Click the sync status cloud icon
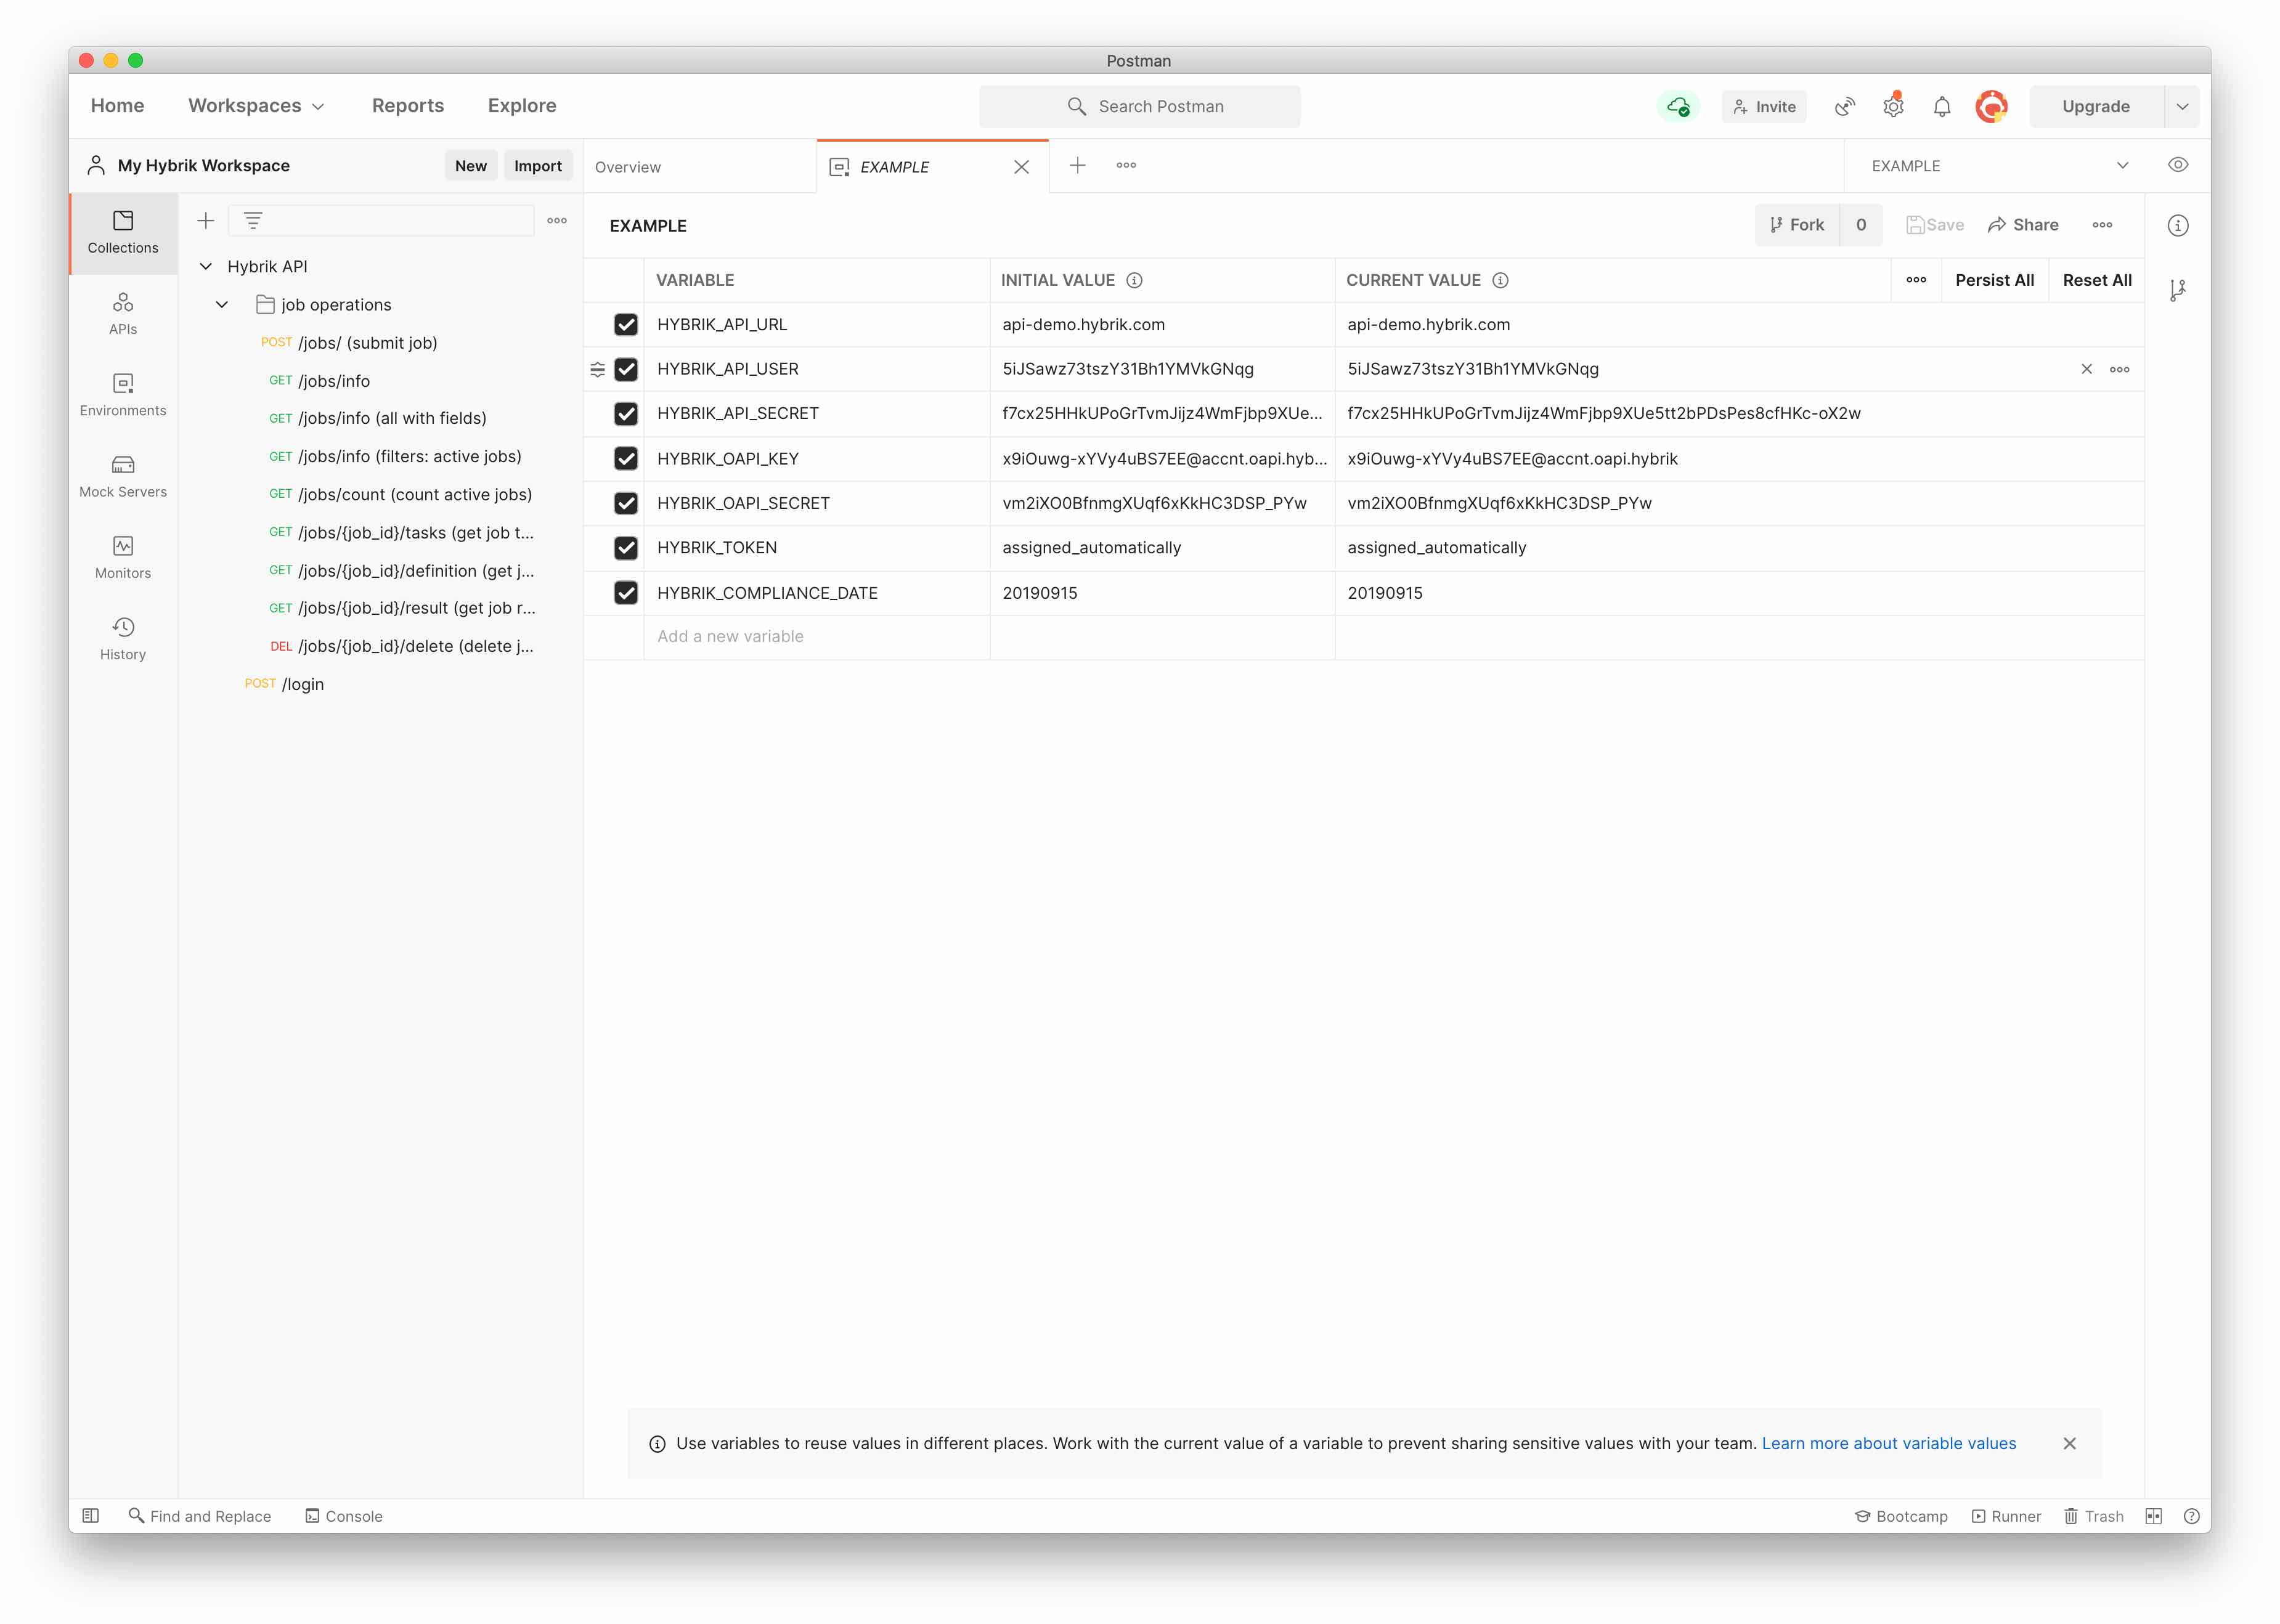This screenshot has height=1624, width=2280. pos(1678,106)
